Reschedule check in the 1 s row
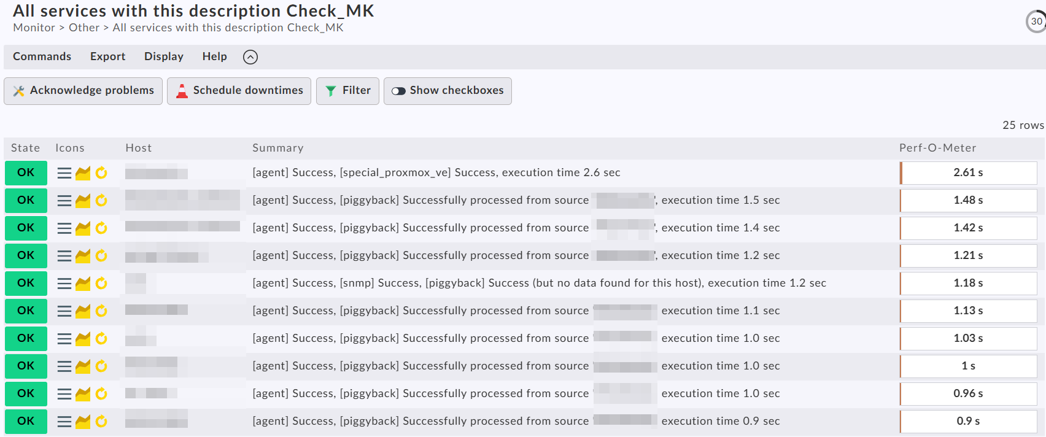 coord(101,366)
